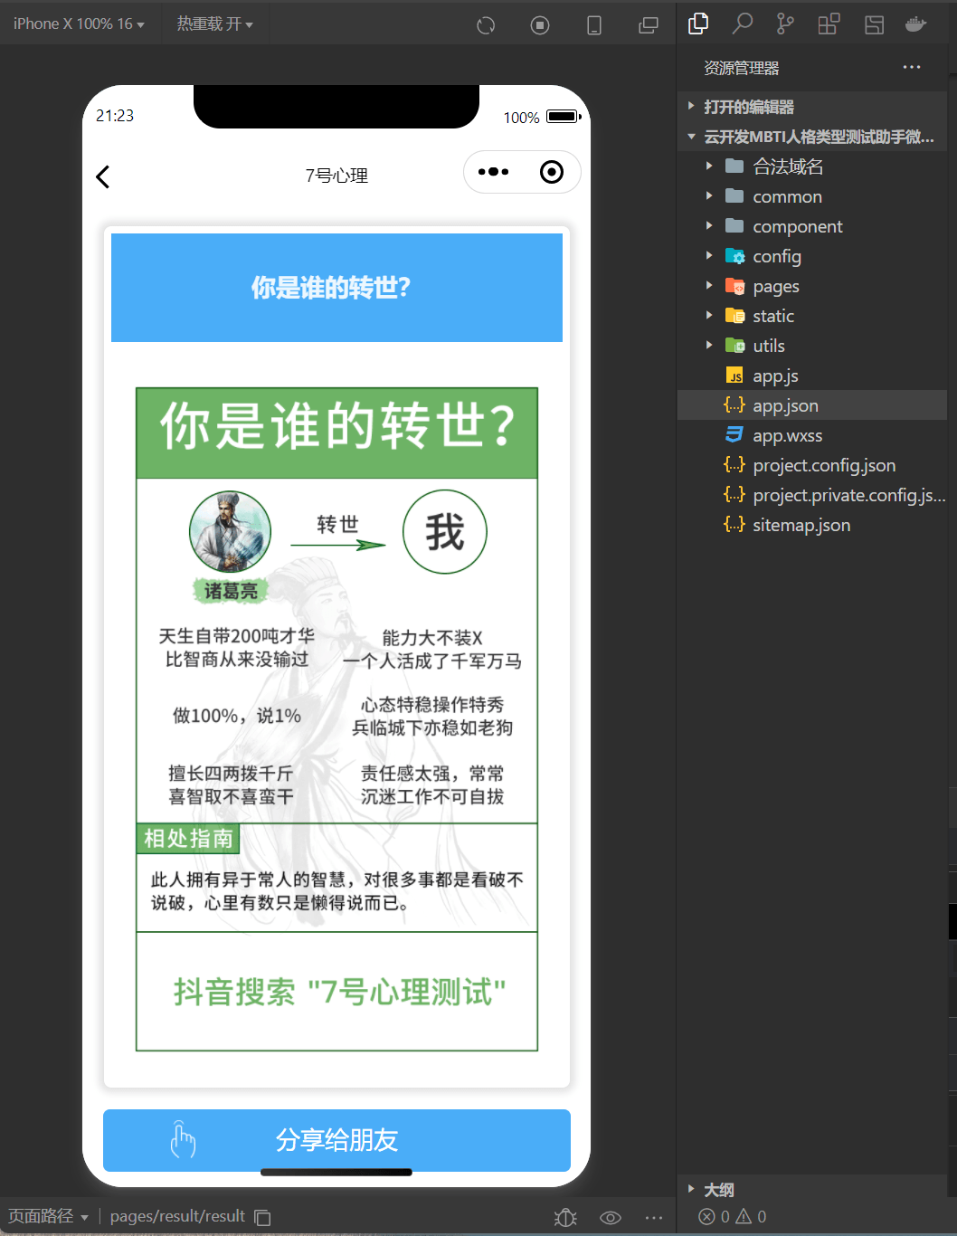Image resolution: width=957 pixels, height=1236 pixels.
Task: Expand the component folder
Action: 812,226
